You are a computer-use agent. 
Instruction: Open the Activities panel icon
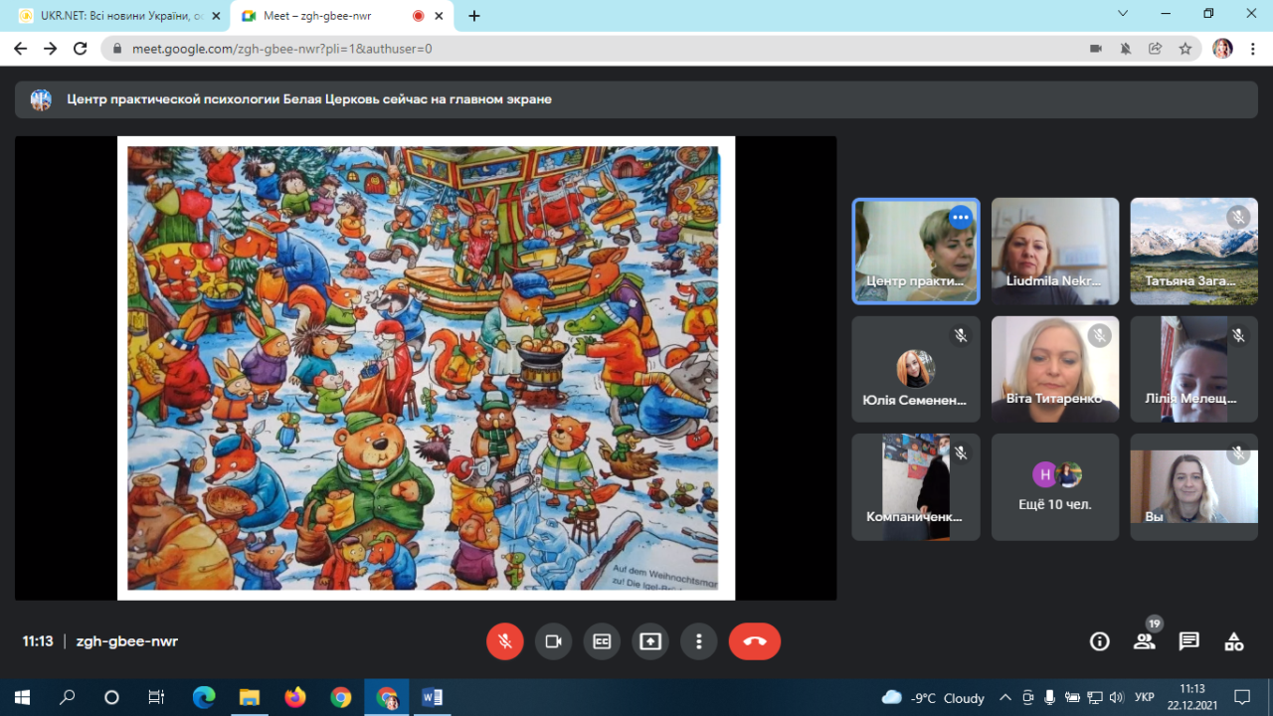coord(1234,641)
